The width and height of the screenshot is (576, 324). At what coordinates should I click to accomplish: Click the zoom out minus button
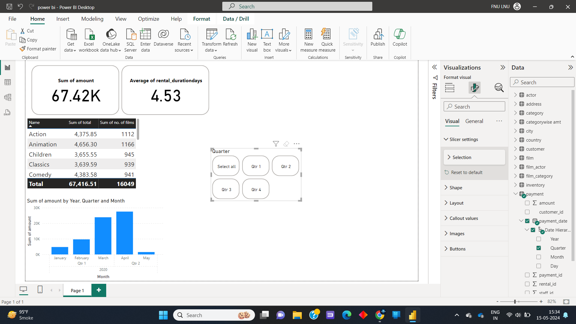[497, 301]
